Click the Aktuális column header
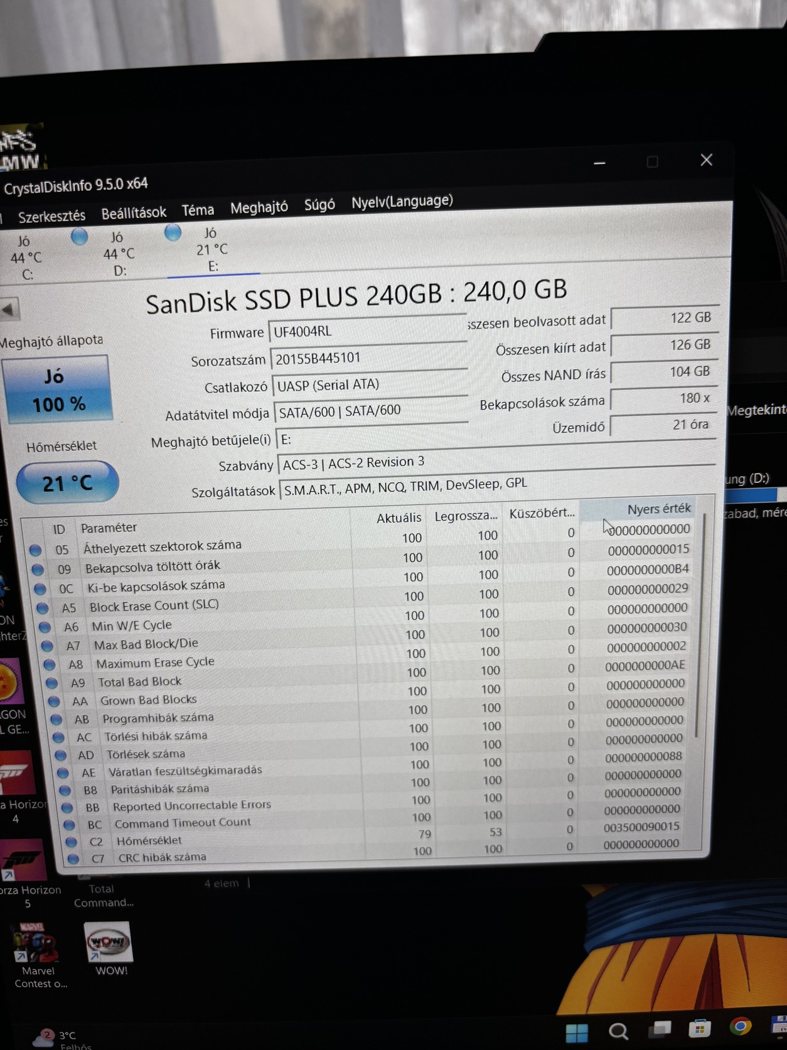787x1050 pixels. point(399,518)
